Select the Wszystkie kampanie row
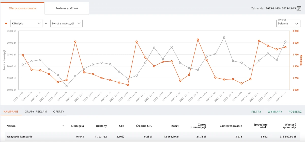Screen dimensions: 305x142 click(x=152, y=137)
